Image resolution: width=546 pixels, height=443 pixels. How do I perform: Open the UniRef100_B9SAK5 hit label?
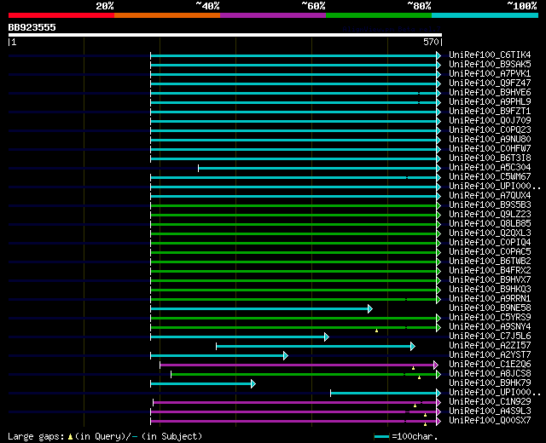coord(490,65)
